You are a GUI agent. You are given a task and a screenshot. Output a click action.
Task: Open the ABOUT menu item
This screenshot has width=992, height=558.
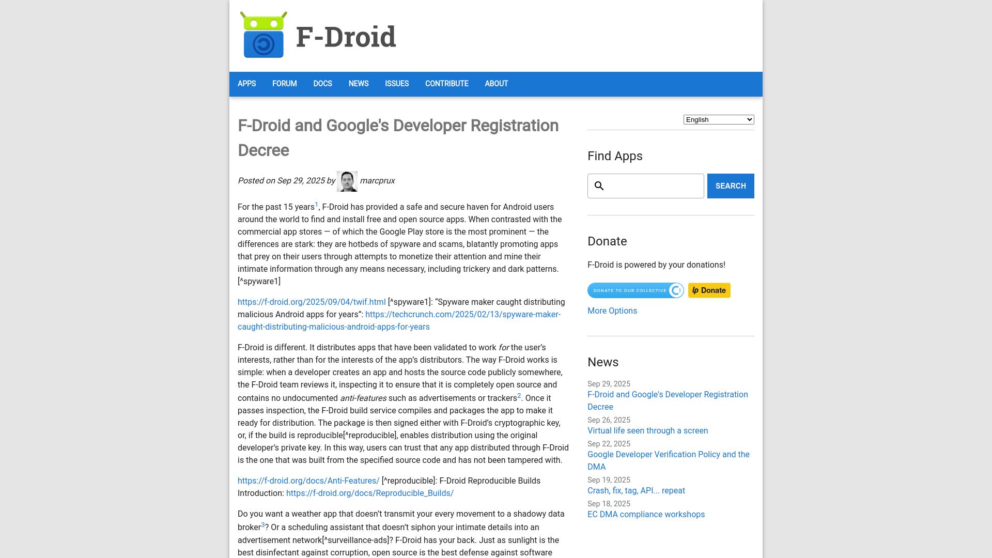pyautogui.click(x=497, y=84)
